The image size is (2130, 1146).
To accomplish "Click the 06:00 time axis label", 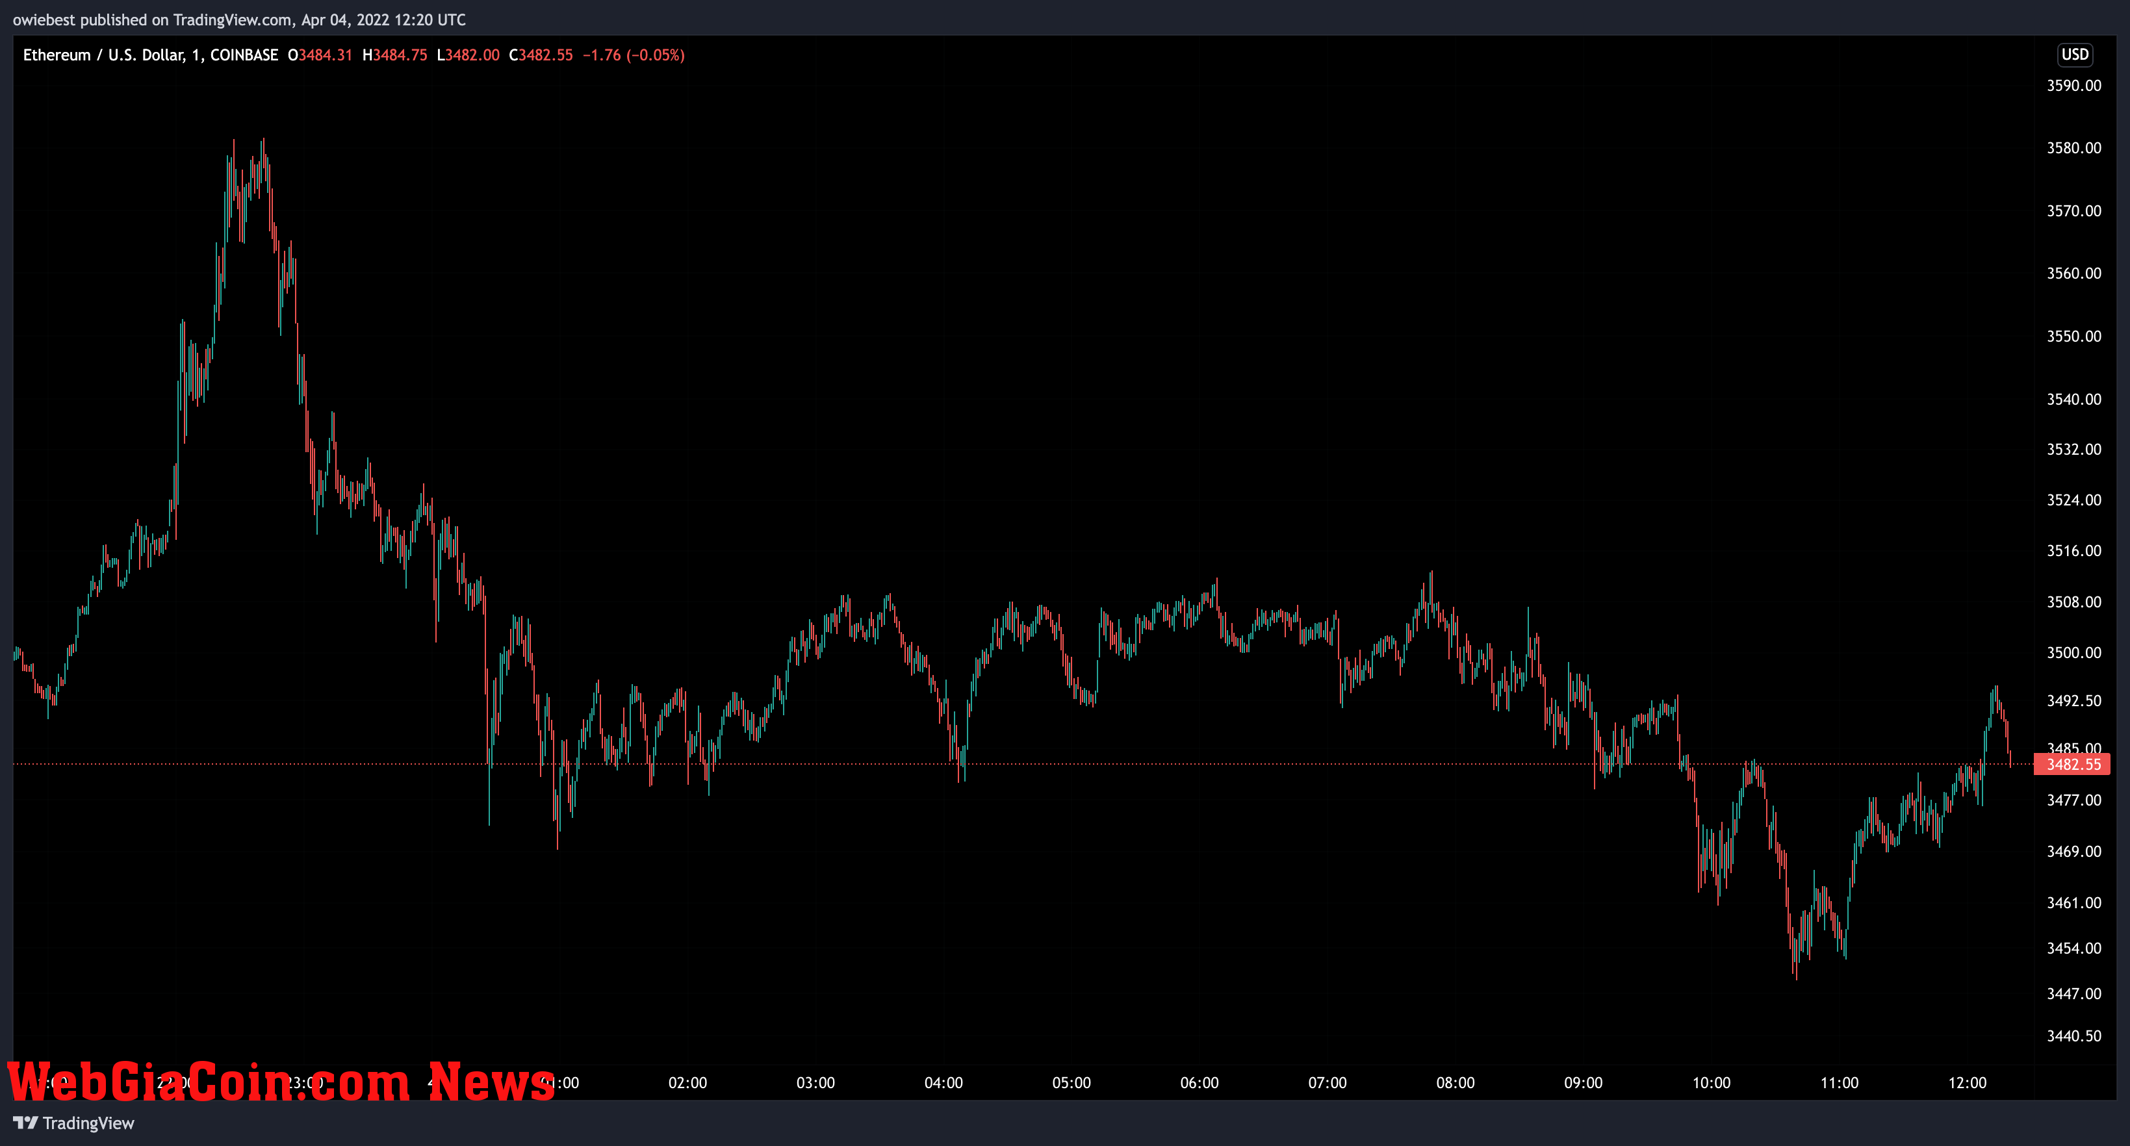I will point(1199,1082).
